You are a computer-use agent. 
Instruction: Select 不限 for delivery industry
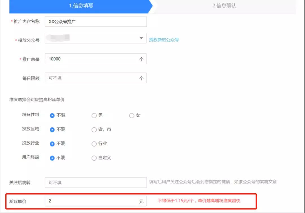pyautogui.click(x=52, y=144)
